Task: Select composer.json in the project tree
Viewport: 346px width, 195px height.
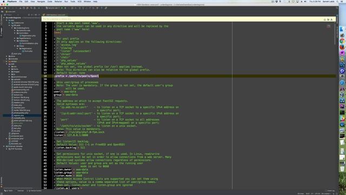Action: pos(16,136)
